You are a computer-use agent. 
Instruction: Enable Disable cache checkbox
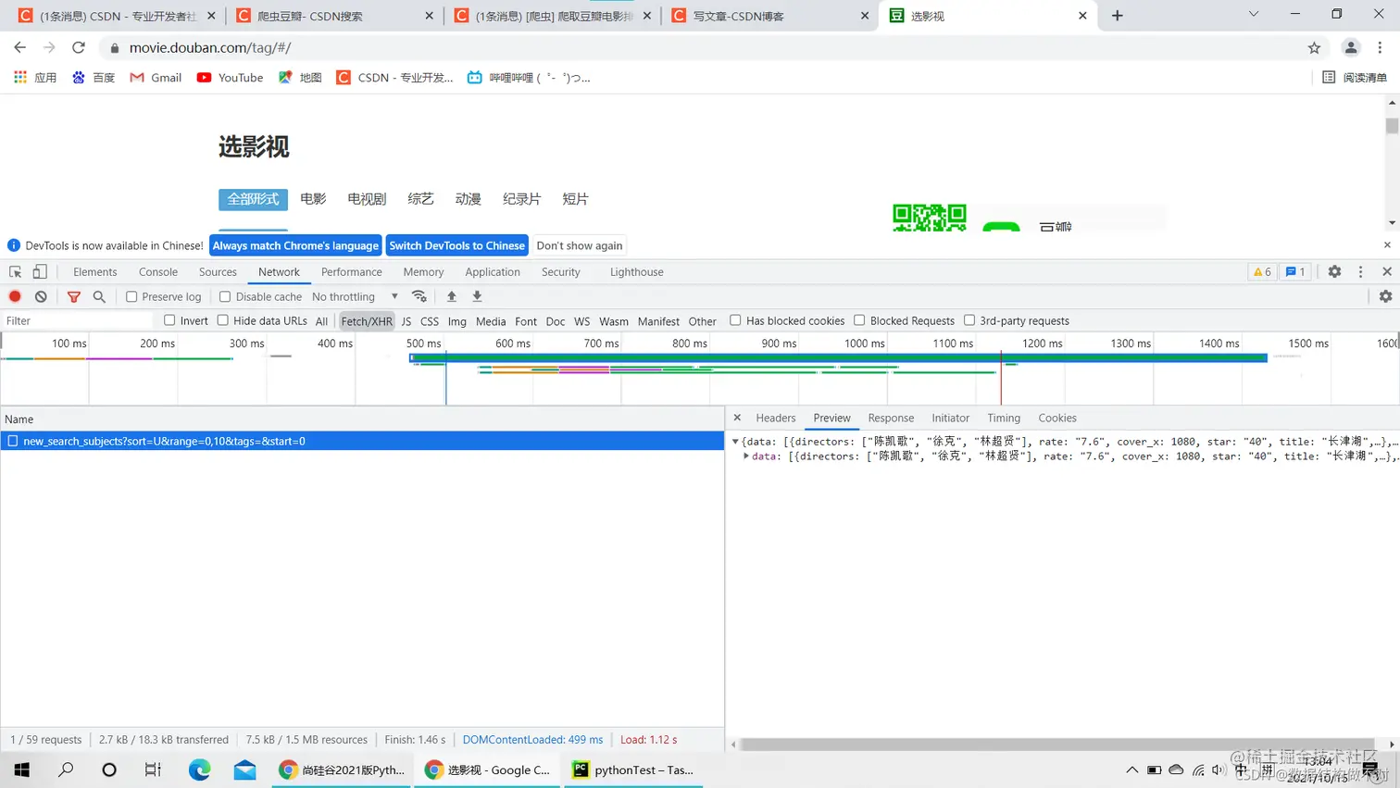225,296
